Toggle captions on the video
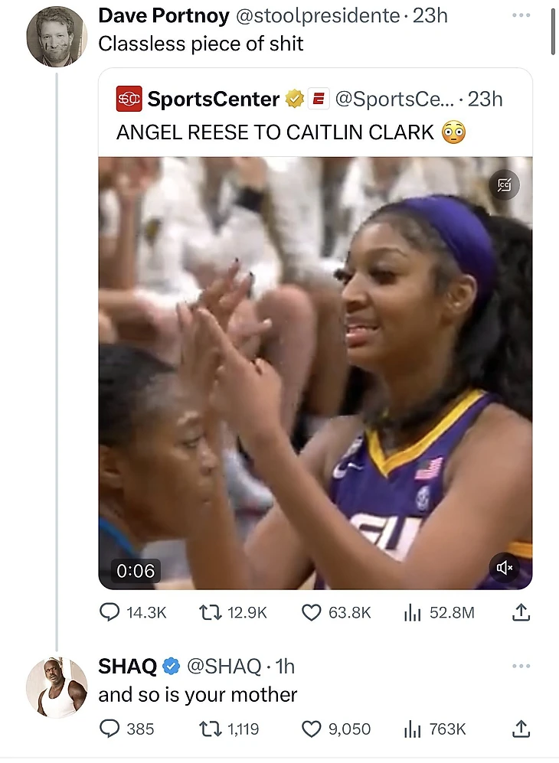 pyautogui.click(x=505, y=184)
